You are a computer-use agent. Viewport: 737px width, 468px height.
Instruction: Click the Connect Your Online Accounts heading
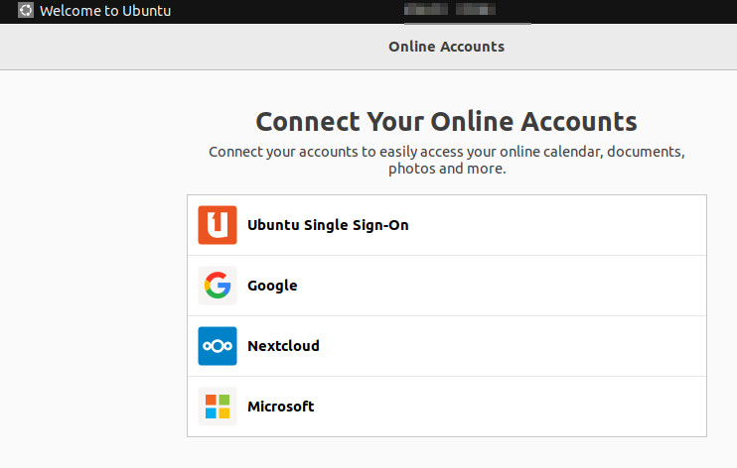[446, 122]
